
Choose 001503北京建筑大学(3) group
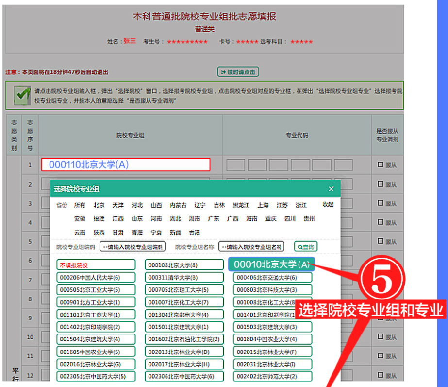click(273, 327)
